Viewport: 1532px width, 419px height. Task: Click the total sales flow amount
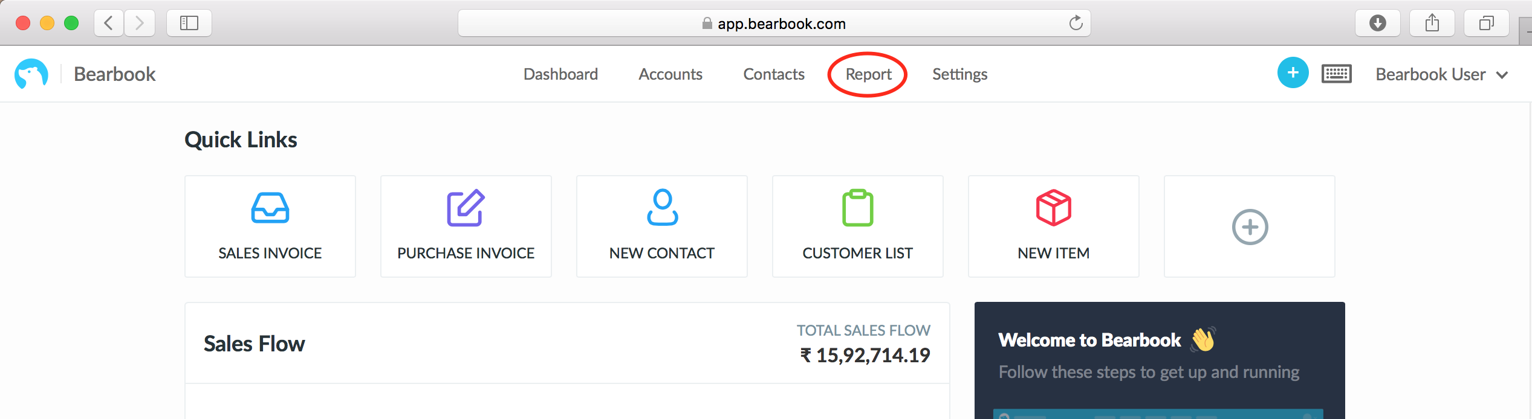point(865,355)
